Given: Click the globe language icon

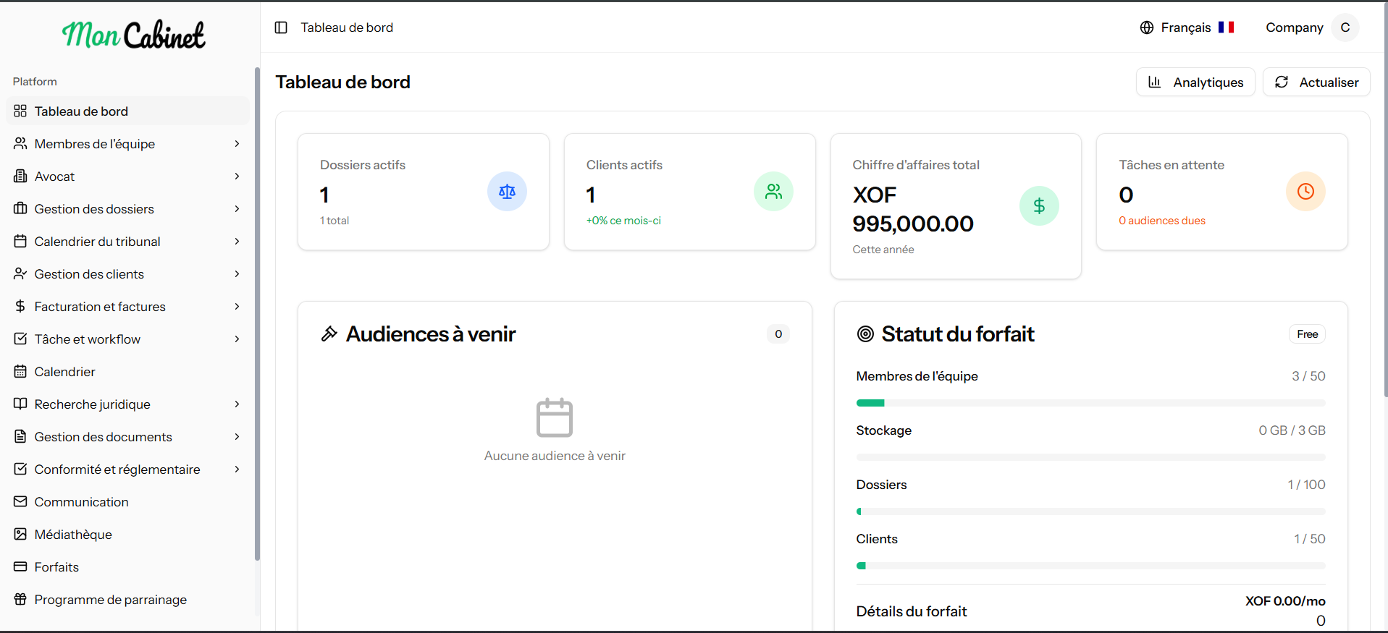Looking at the screenshot, I should click(1147, 27).
